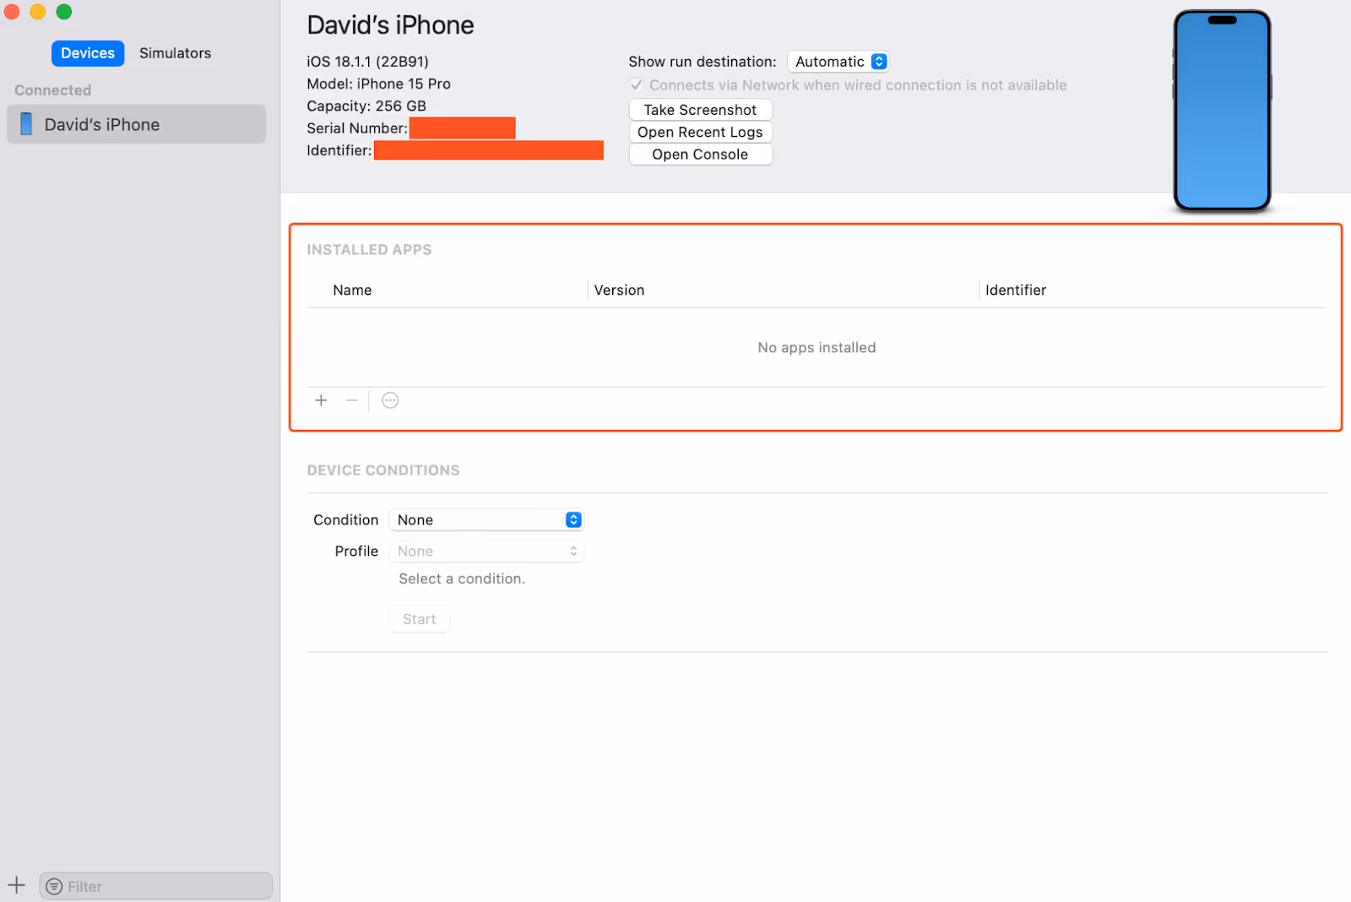
Task: Click the filter icon in the sidebar search field
Action: (x=54, y=886)
